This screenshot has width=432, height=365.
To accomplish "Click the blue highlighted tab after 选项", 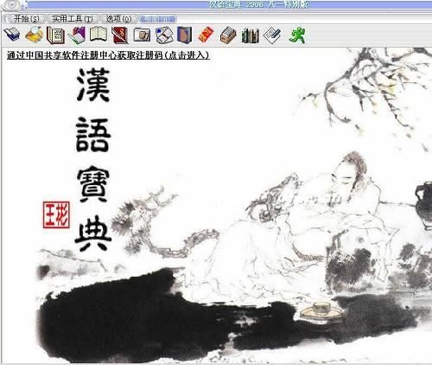I will click(x=157, y=19).
